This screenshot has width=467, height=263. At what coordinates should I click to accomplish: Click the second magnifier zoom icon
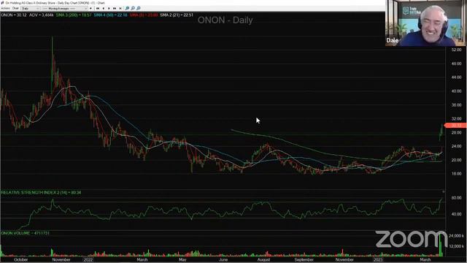click(133, 8)
